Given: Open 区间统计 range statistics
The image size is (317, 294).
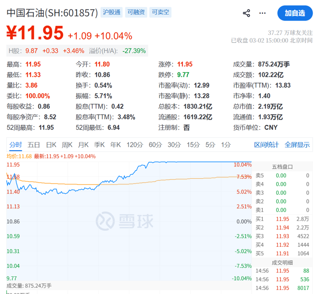Looking at the screenshot, I should 266,145.
